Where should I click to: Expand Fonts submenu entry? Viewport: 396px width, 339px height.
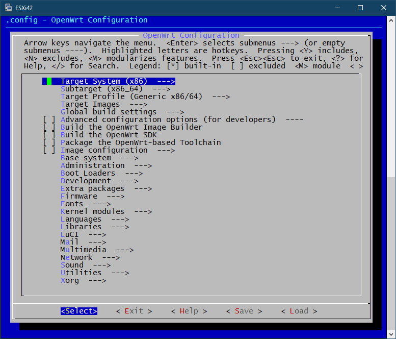pyautogui.click(x=86, y=204)
